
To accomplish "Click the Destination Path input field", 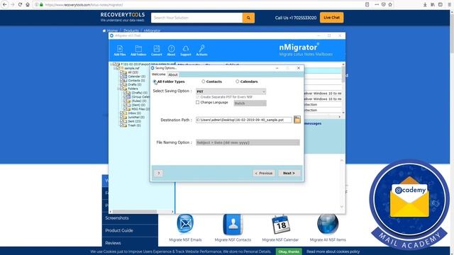I will (x=244, y=120).
